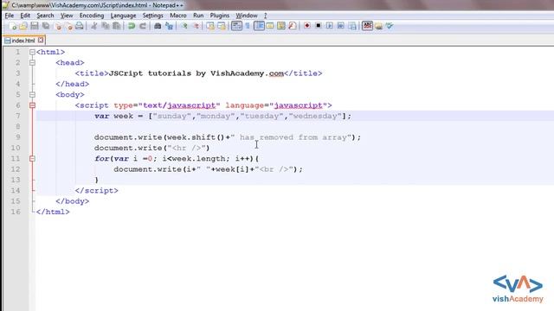The image size is (554, 311).
Task: Click the Paste icon
Action: tap(117, 26)
